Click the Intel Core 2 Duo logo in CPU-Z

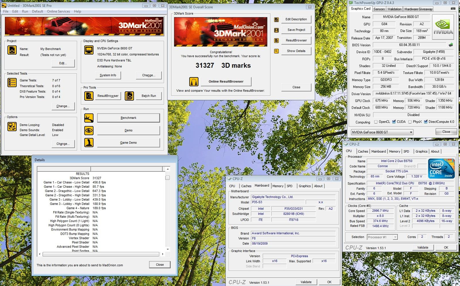pos(441,168)
